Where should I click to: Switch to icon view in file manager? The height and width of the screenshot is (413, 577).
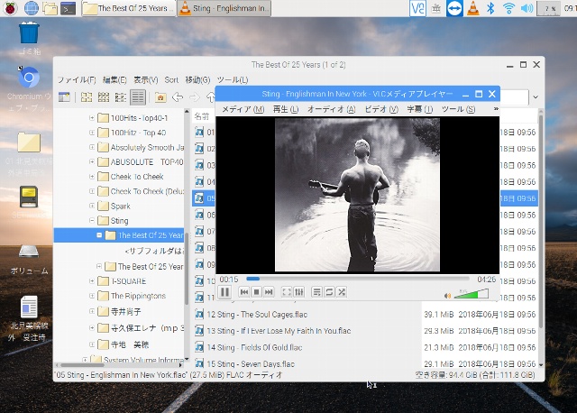87,97
